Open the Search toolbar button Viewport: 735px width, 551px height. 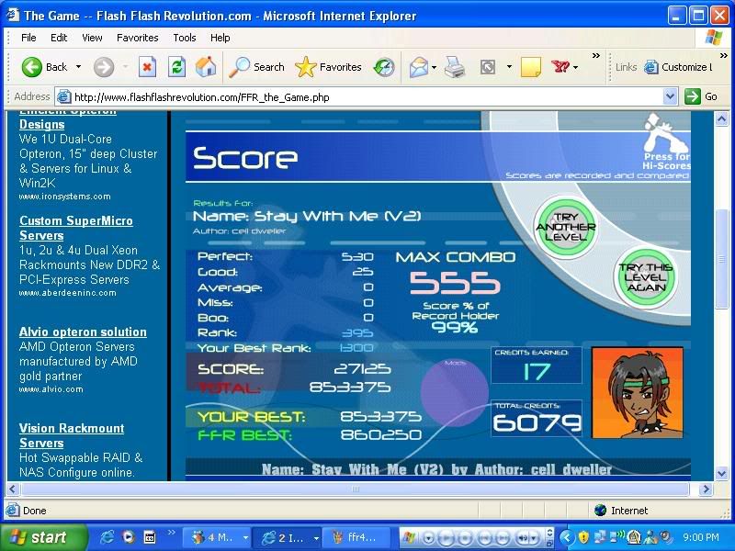point(257,67)
